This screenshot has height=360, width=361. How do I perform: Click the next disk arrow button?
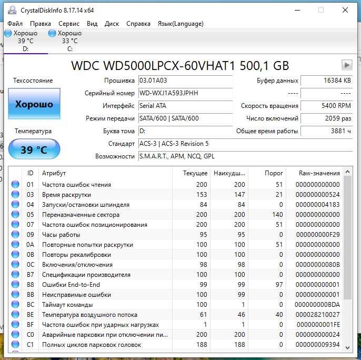coord(347,65)
